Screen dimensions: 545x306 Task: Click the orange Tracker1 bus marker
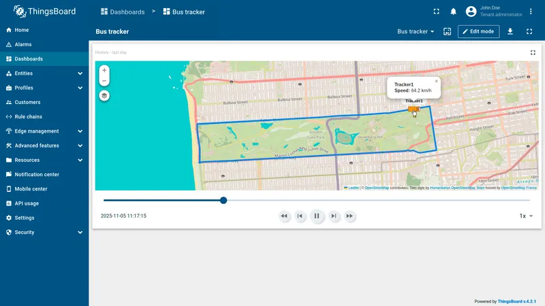(x=414, y=109)
